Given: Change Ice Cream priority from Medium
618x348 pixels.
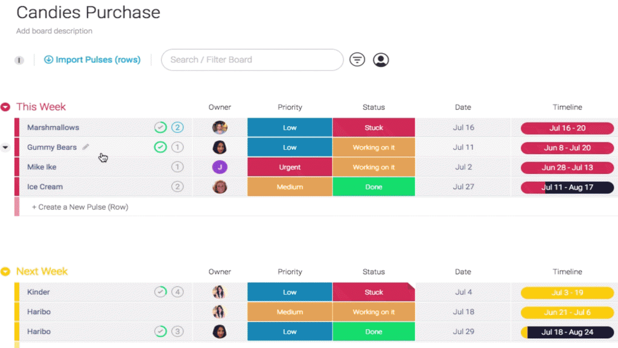Looking at the screenshot, I should (290, 187).
